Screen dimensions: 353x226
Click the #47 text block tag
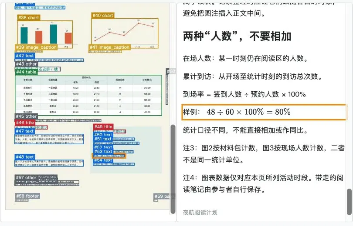click(x=25, y=131)
